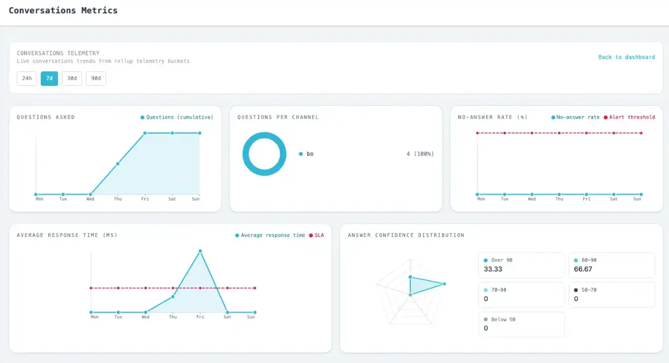669x363 pixels.
Task: Click the 70-80 confidence card
Action: (x=521, y=294)
